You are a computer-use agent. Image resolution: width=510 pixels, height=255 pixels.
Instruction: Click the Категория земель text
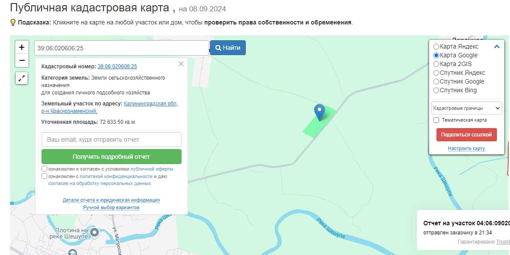[x=65, y=78]
